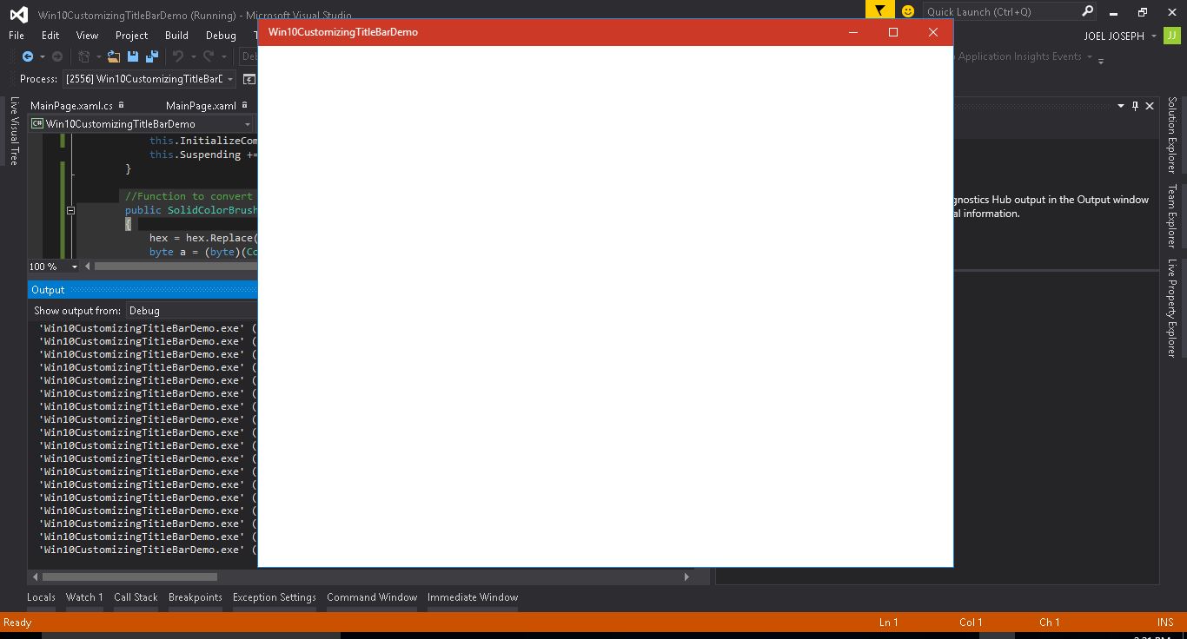Click the yellow smiley feedback icon
The height and width of the screenshot is (639, 1187).
coord(908,11)
